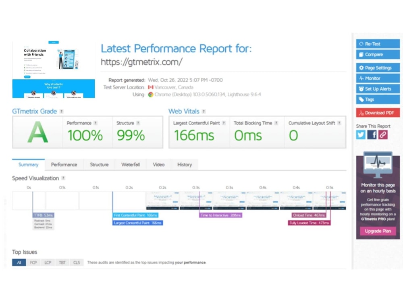Click the 100% Performance score

(85, 135)
